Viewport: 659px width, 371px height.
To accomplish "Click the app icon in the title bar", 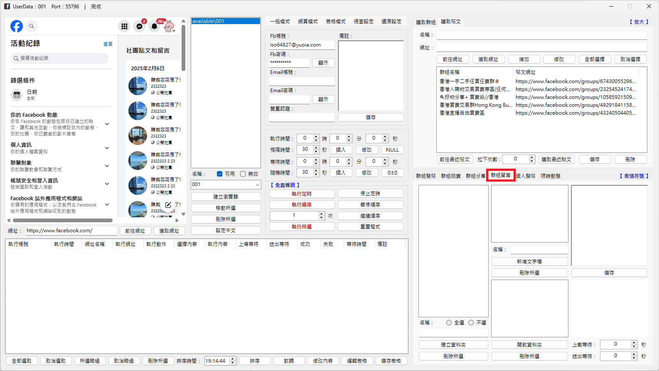I will pyautogui.click(x=7, y=6).
